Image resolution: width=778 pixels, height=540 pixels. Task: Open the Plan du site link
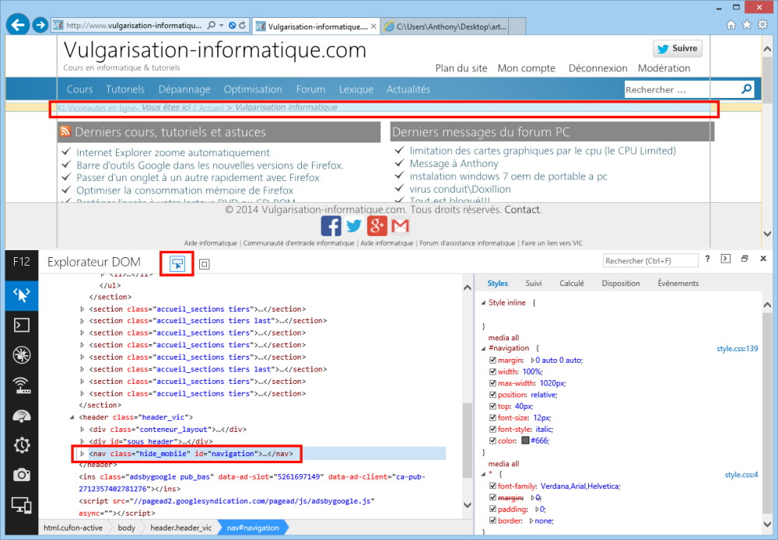[x=461, y=68]
